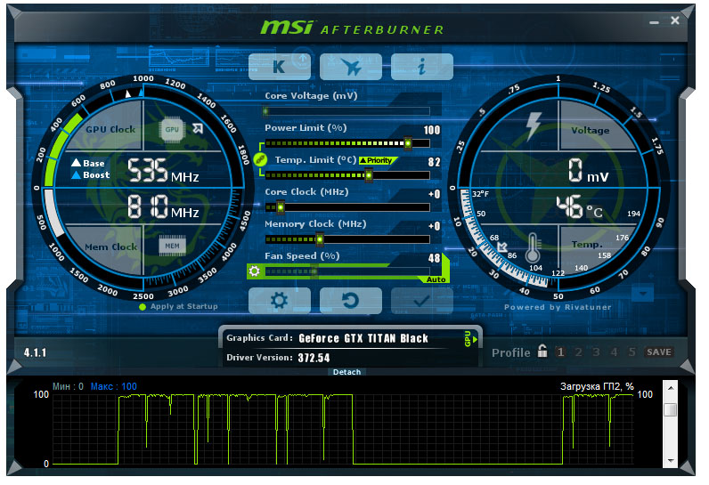Click the fan speed gear icon
Image resolution: width=709 pixels, height=485 pixels.
(x=255, y=271)
